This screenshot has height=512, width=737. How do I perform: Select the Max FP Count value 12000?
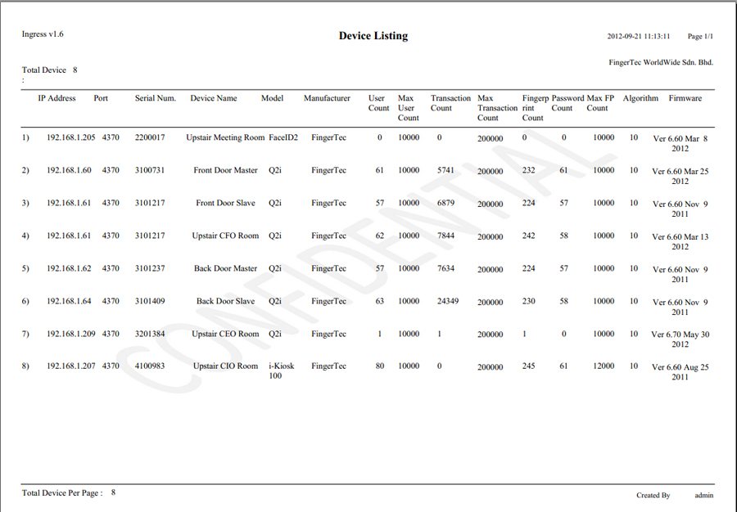coord(604,366)
